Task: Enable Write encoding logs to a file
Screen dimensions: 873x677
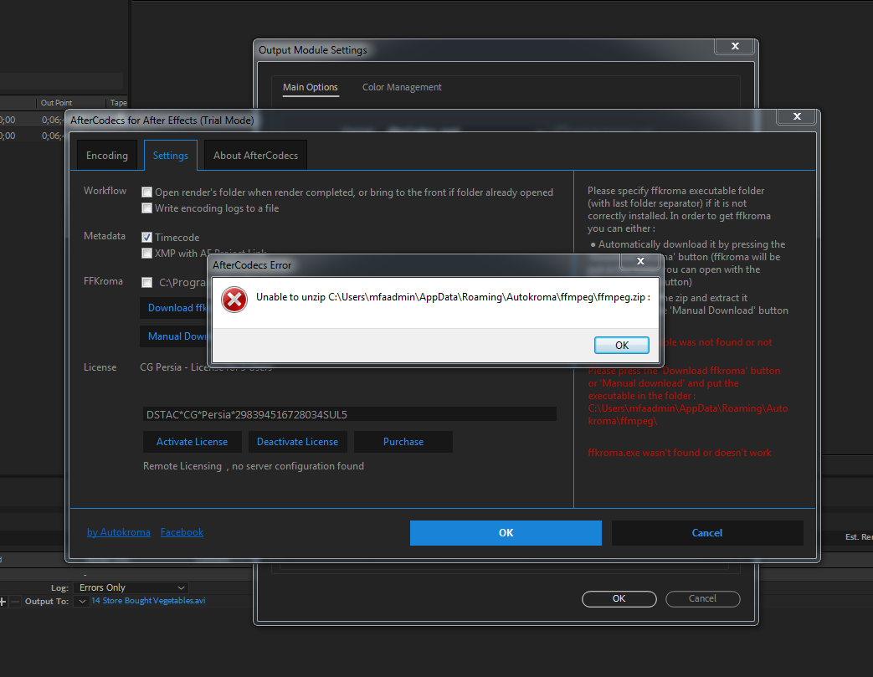Action: (x=147, y=208)
